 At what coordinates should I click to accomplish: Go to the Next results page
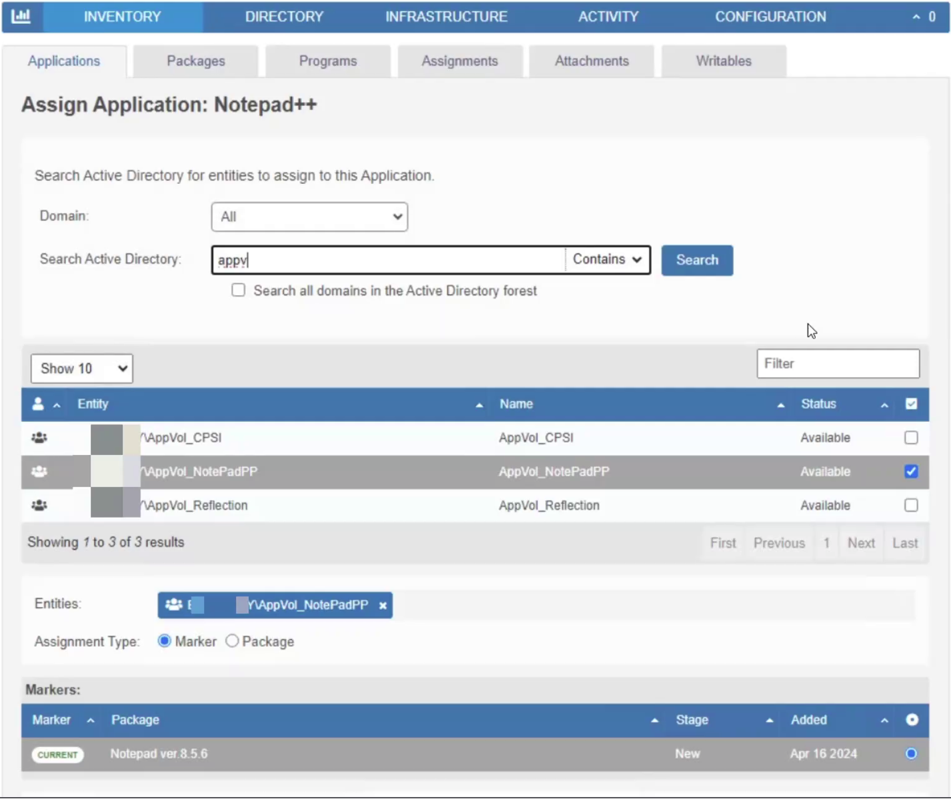coord(861,542)
